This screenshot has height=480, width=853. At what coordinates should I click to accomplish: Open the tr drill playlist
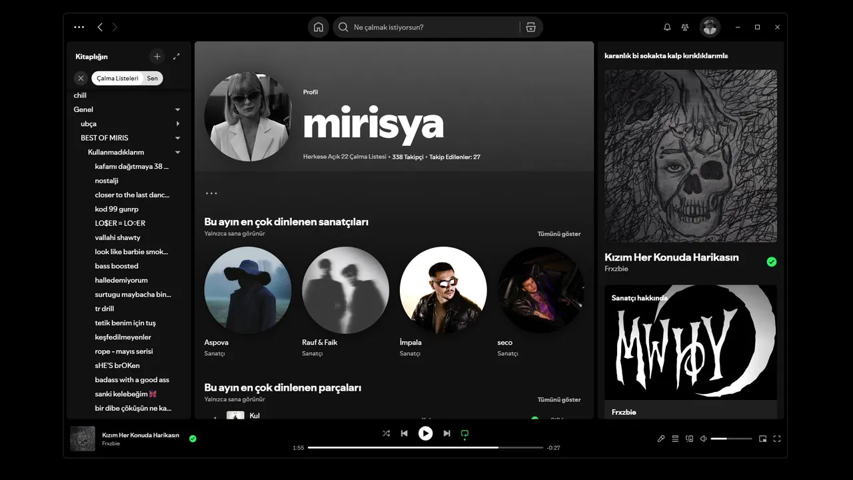point(105,309)
